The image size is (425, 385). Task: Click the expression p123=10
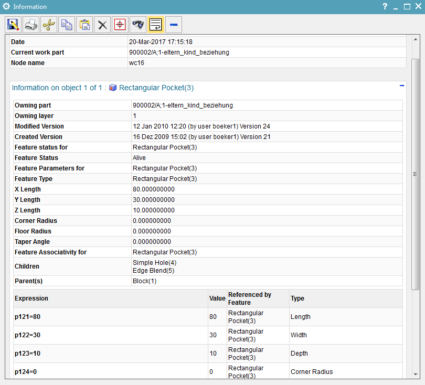tap(27, 354)
